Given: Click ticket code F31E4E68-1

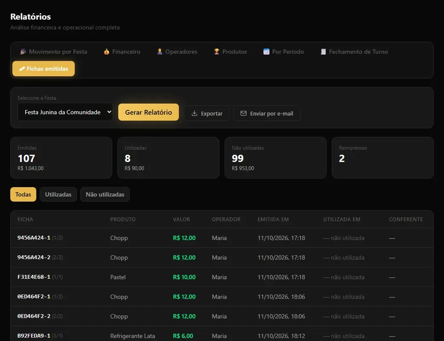Looking at the screenshot, I should pyautogui.click(x=34, y=277).
